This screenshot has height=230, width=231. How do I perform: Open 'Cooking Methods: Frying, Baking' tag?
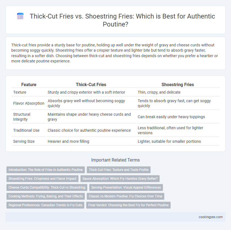click(46, 196)
